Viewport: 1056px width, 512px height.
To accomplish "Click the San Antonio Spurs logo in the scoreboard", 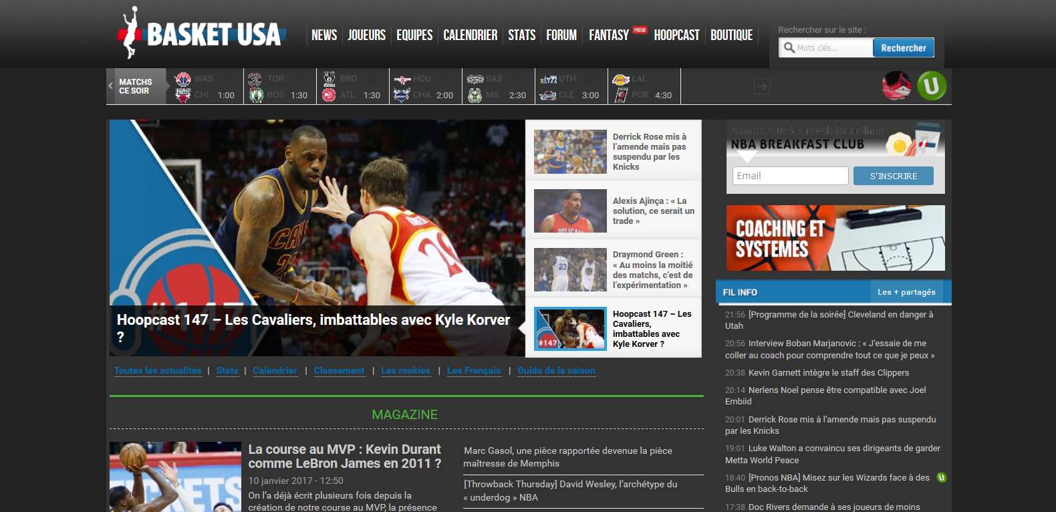I will (x=475, y=79).
